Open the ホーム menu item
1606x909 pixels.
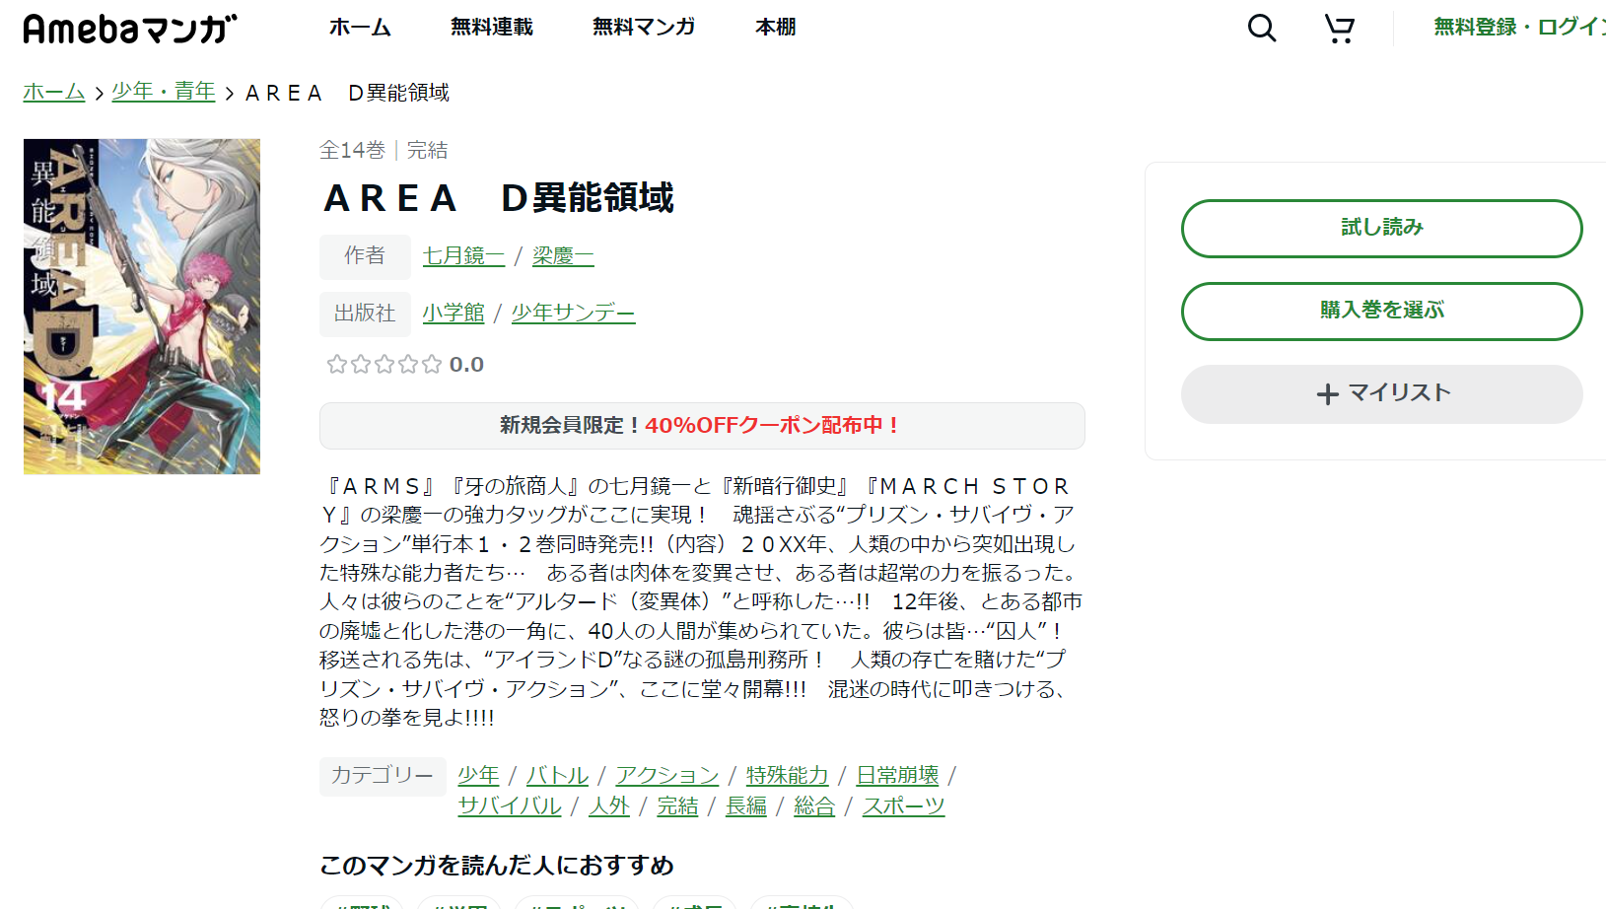(361, 28)
